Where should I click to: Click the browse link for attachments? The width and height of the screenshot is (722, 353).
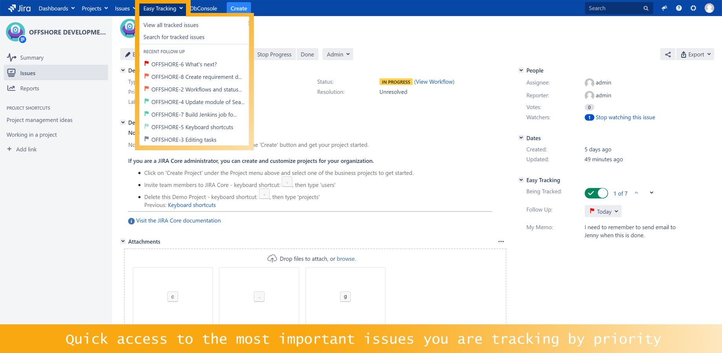click(346, 259)
